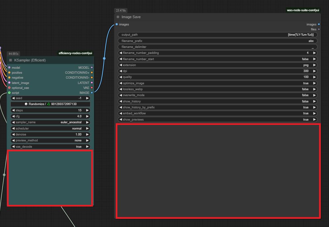The image size is (329, 227).
Task: Edit the filename_delimiter field
Action: click(x=218, y=47)
